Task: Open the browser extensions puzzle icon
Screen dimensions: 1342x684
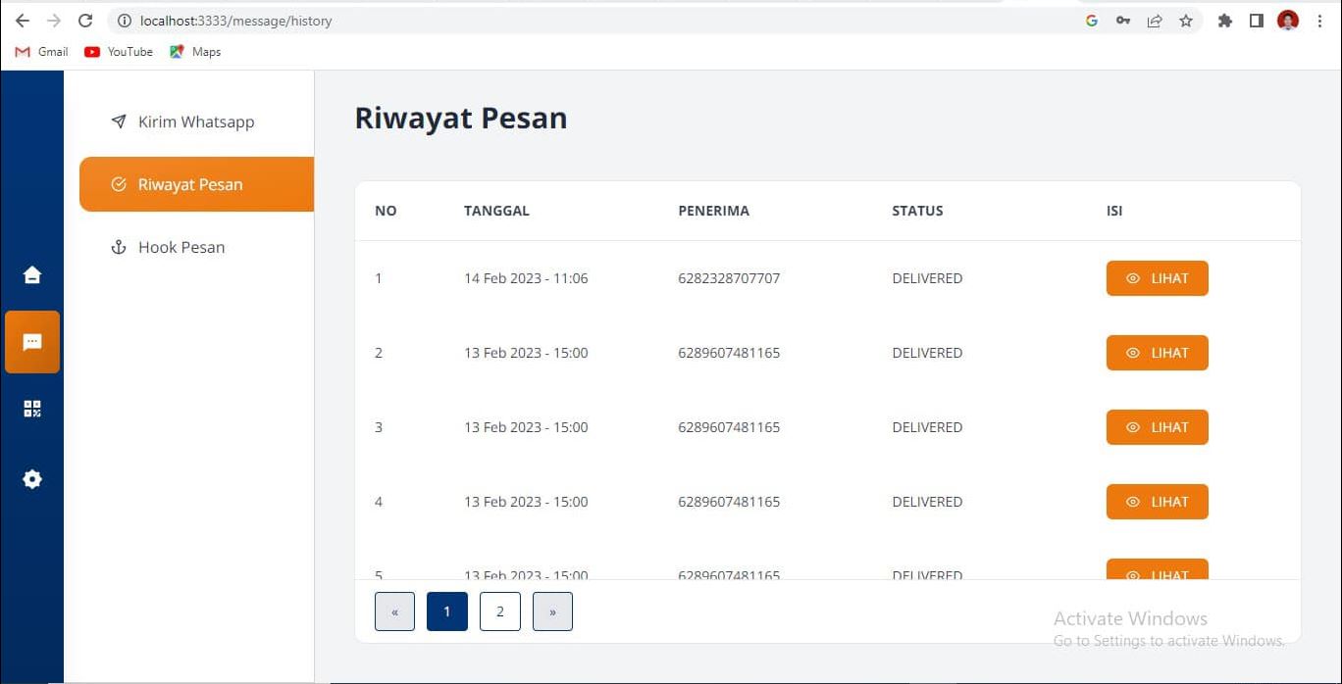Action: click(1224, 21)
